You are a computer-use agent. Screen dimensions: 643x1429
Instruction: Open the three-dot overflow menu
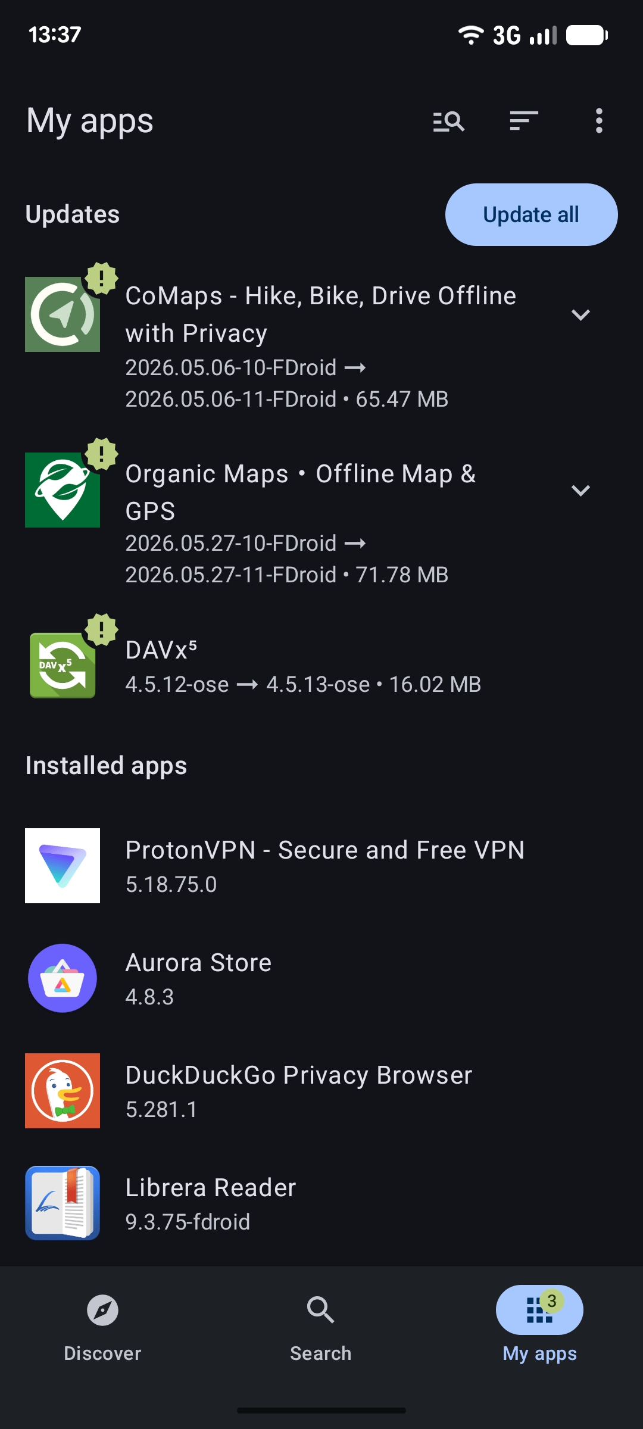[599, 121]
